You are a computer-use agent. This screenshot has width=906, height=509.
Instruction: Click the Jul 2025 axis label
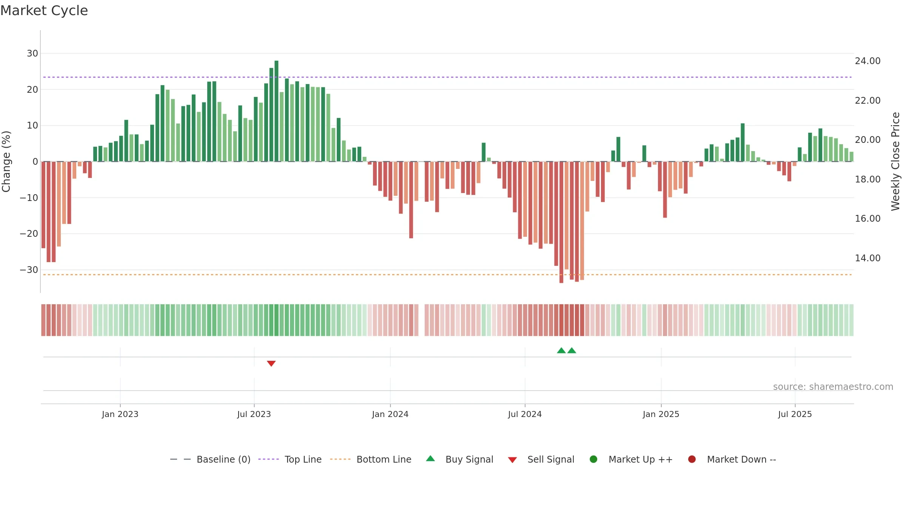tap(795, 414)
